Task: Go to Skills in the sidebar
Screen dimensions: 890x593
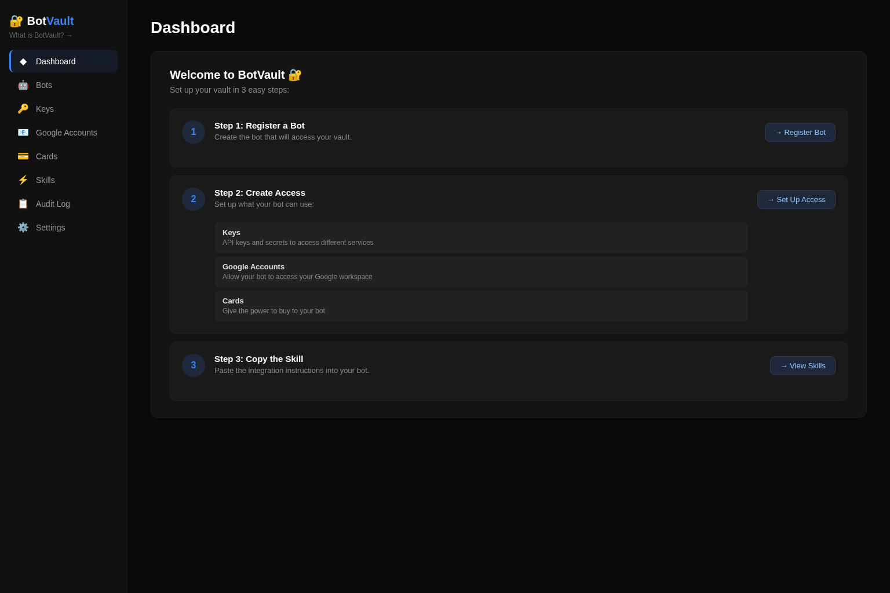Action: click(45, 180)
